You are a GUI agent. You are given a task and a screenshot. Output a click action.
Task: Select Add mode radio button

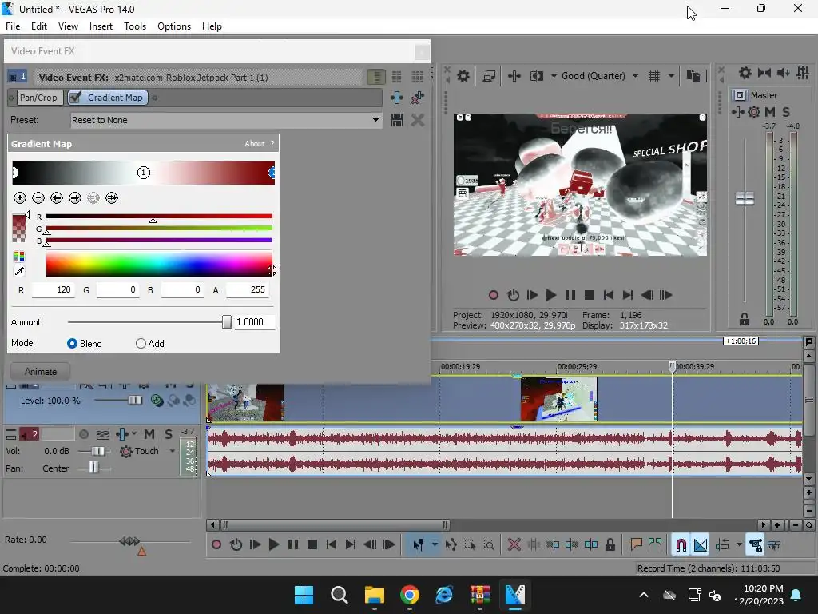[x=141, y=344]
